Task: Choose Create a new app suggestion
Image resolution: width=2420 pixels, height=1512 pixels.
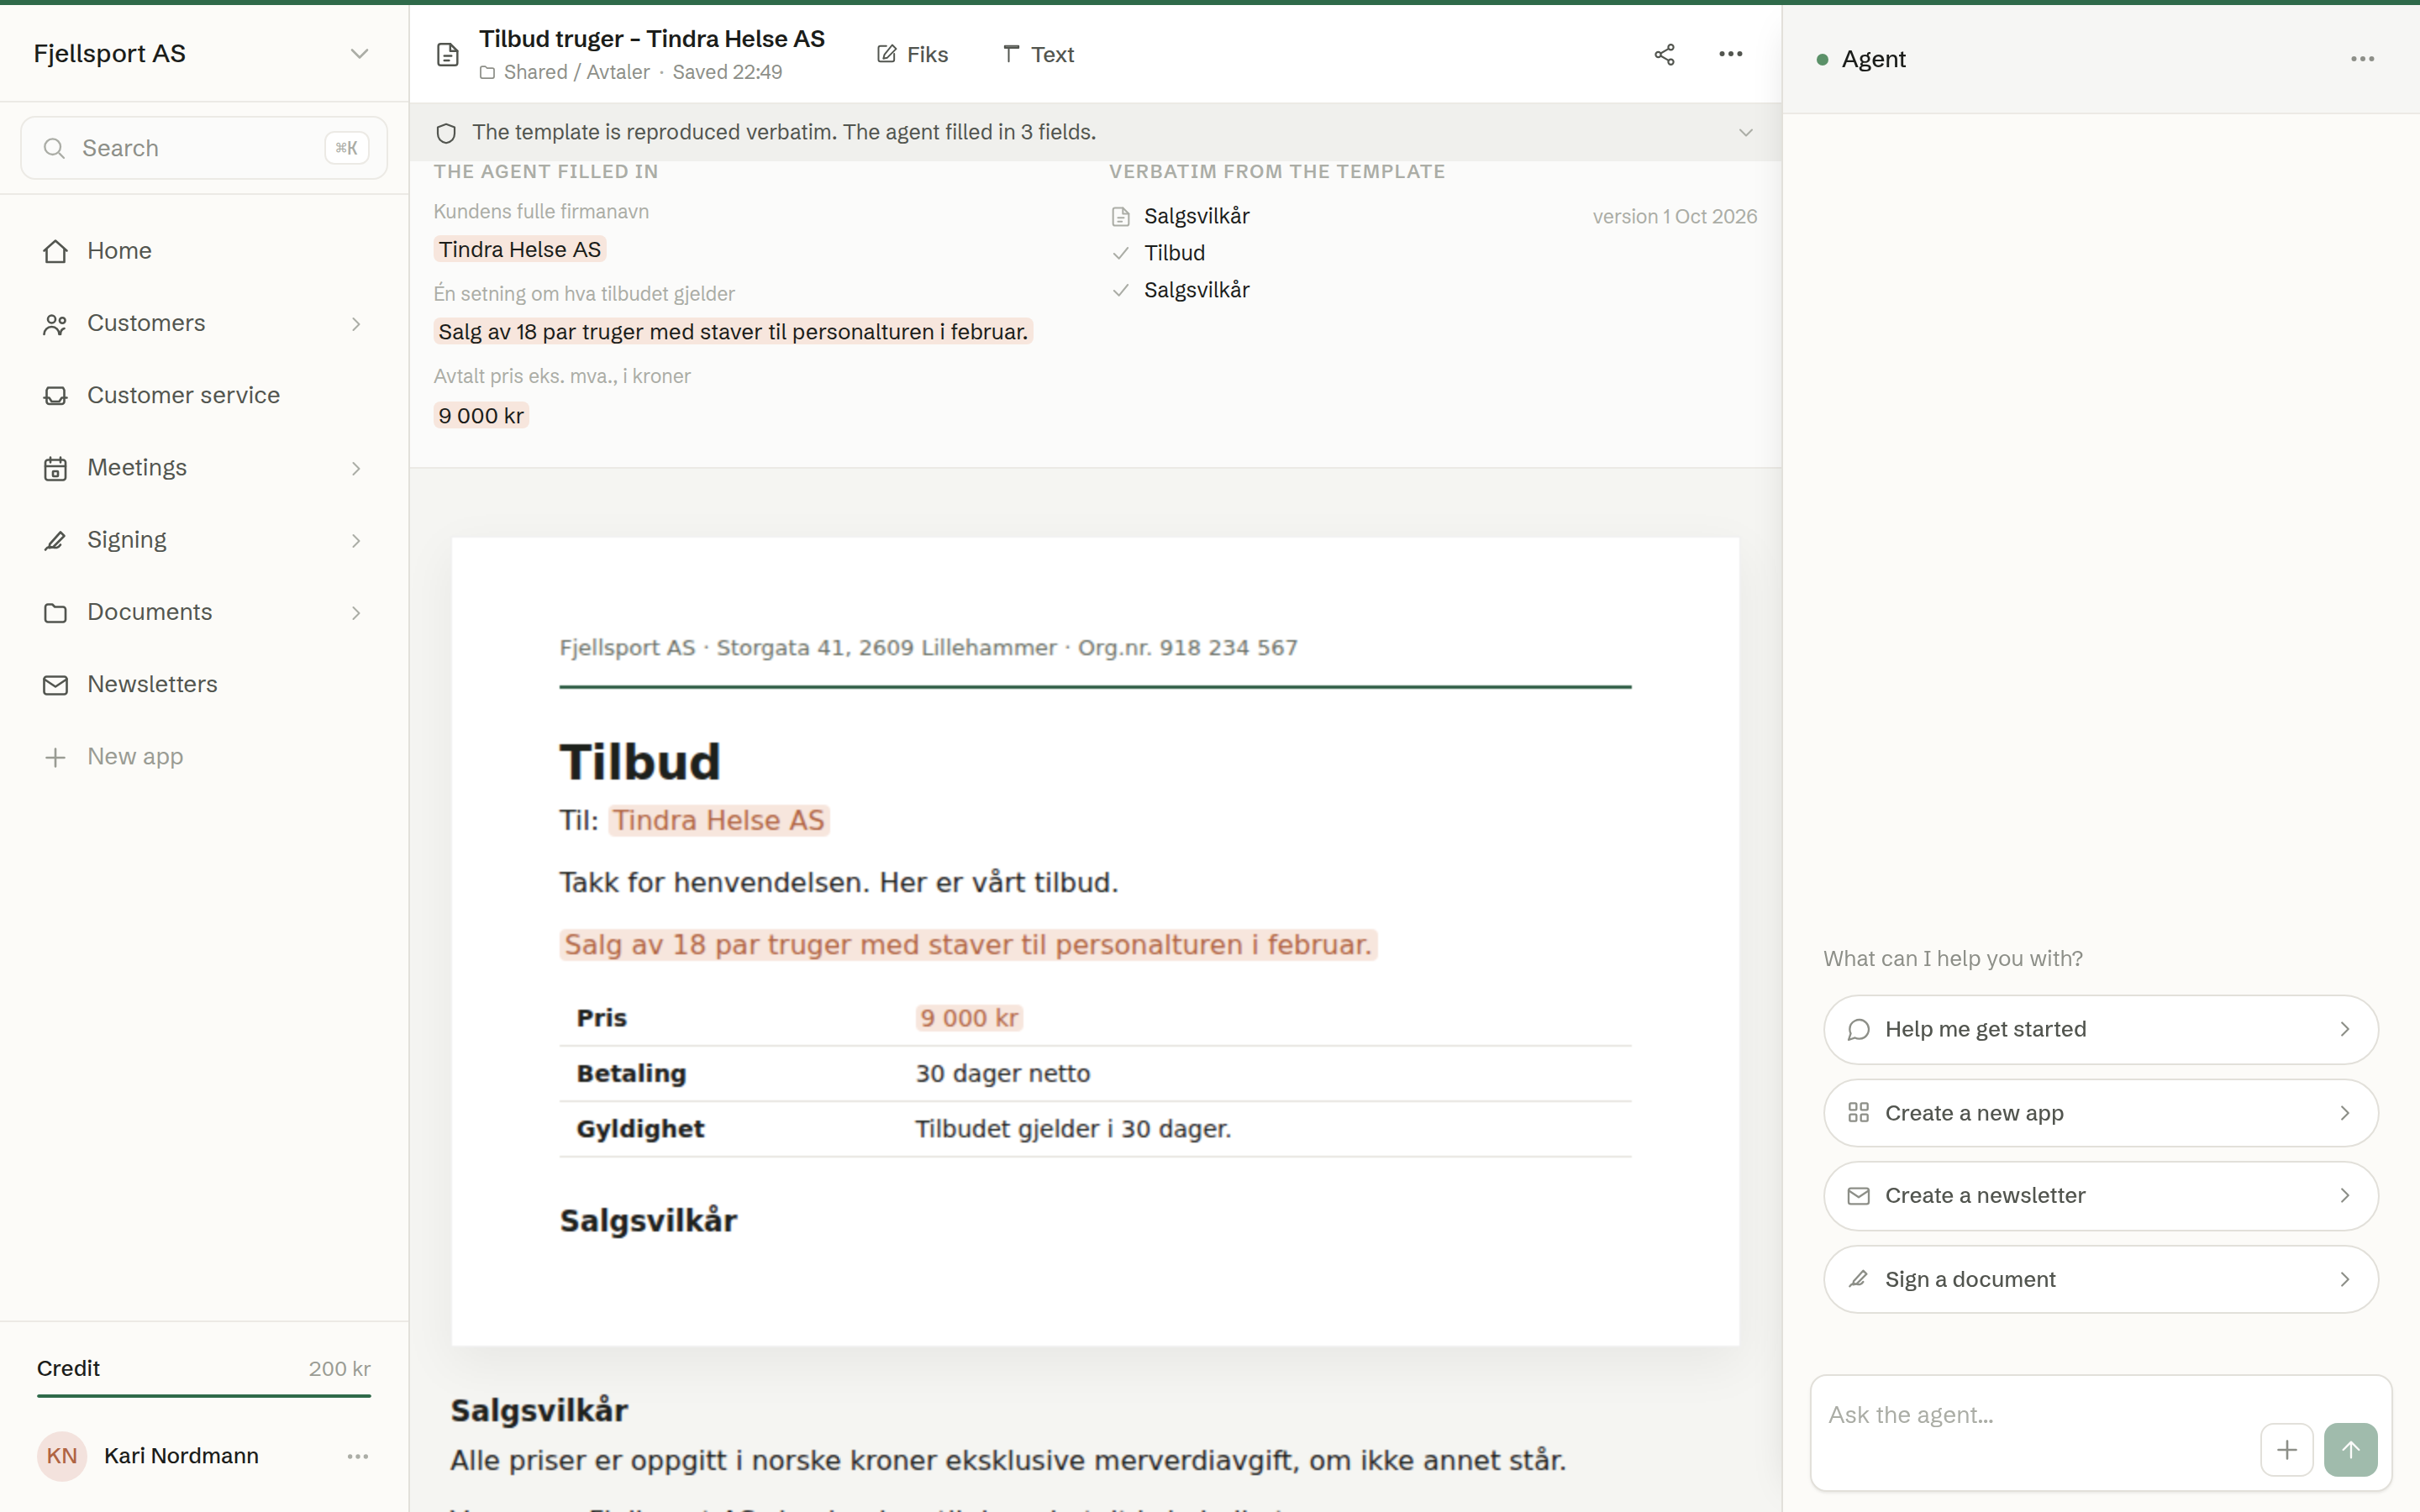Action: point(2100,1113)
